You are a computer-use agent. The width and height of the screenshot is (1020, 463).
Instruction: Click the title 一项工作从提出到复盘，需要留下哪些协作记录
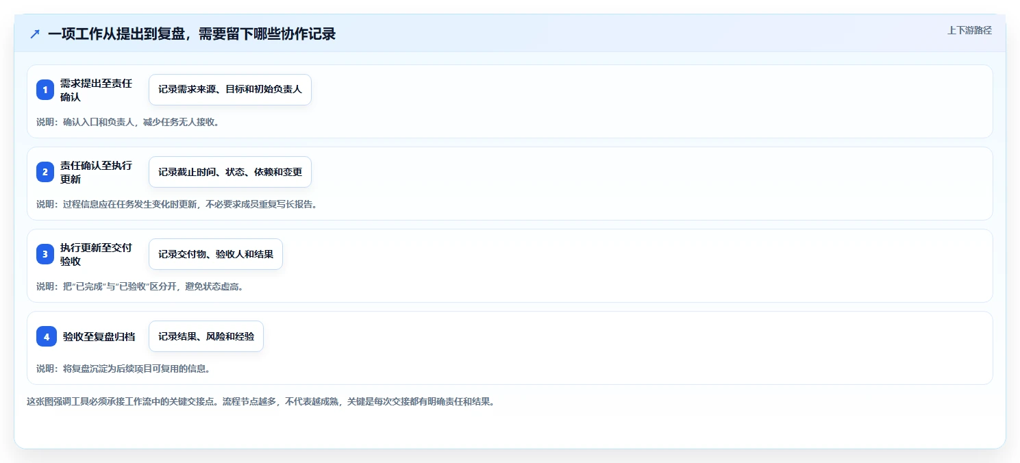point(192,34)
